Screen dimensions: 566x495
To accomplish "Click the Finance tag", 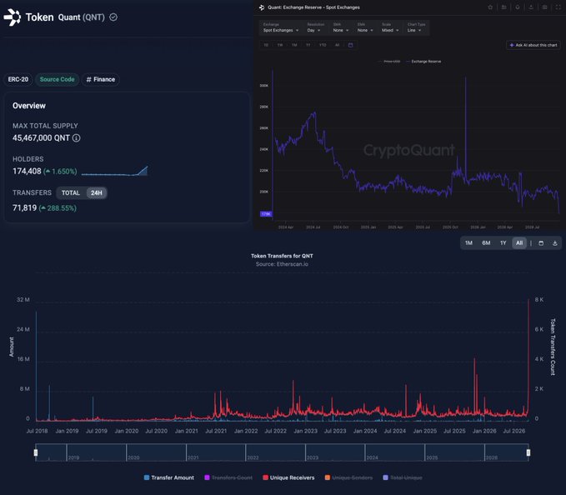I will [x=101, y=79].
